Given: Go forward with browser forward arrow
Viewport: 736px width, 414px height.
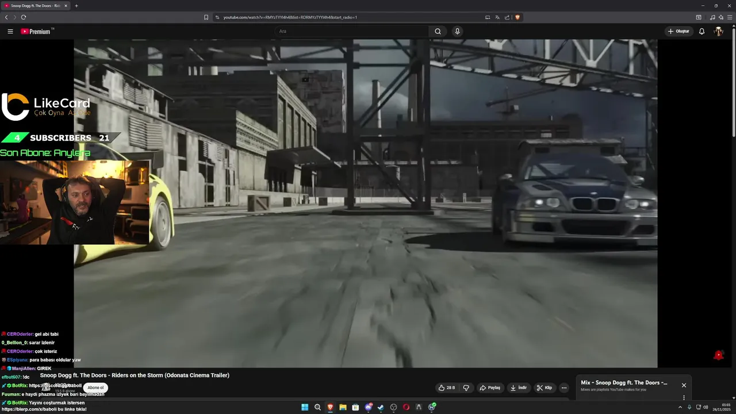Looking at the screenshot, I should pos(15,17).
